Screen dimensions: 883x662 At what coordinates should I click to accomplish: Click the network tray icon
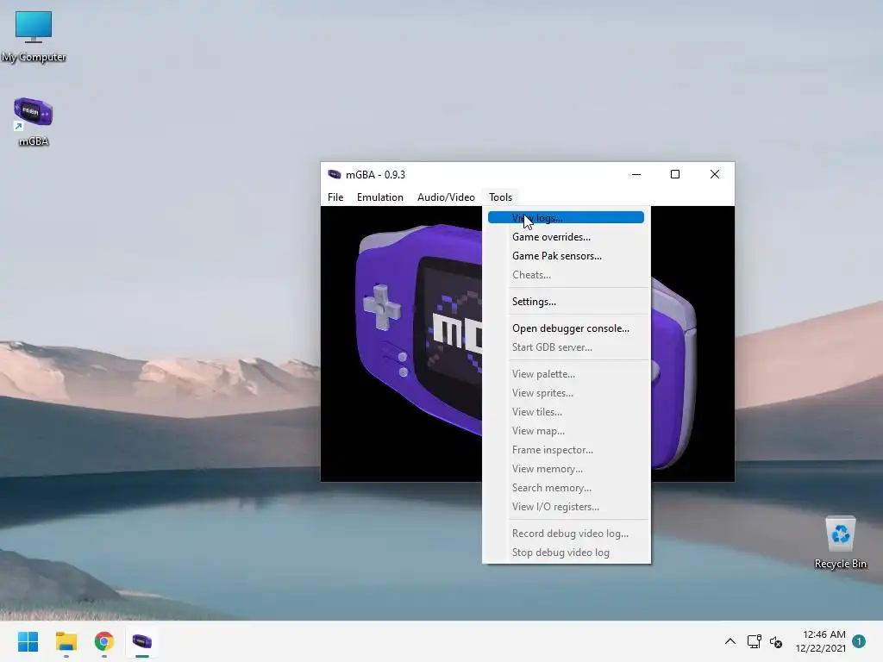(x=754, y=641)
